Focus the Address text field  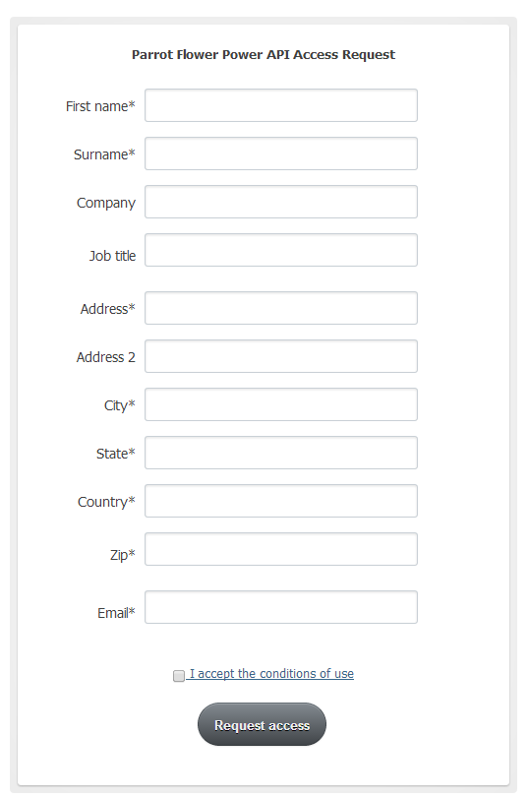[x=281, y=308]
